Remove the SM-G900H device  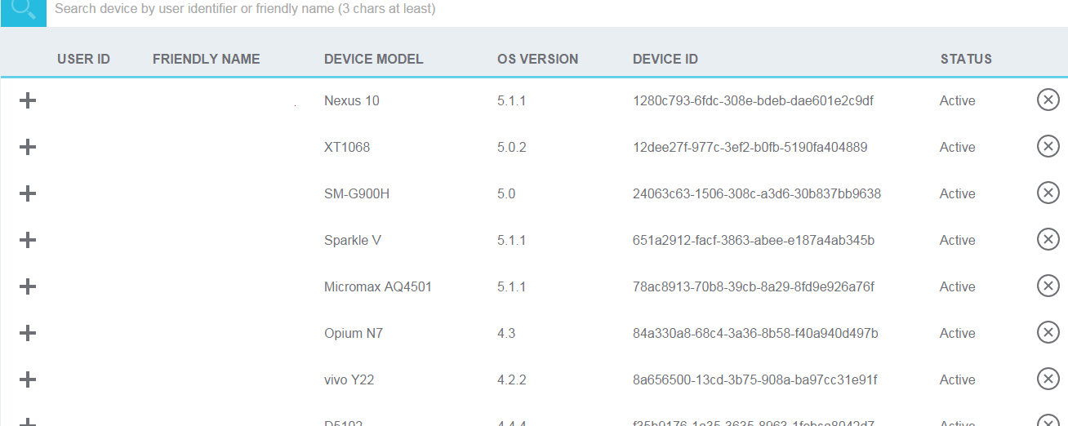(1048, 193)
